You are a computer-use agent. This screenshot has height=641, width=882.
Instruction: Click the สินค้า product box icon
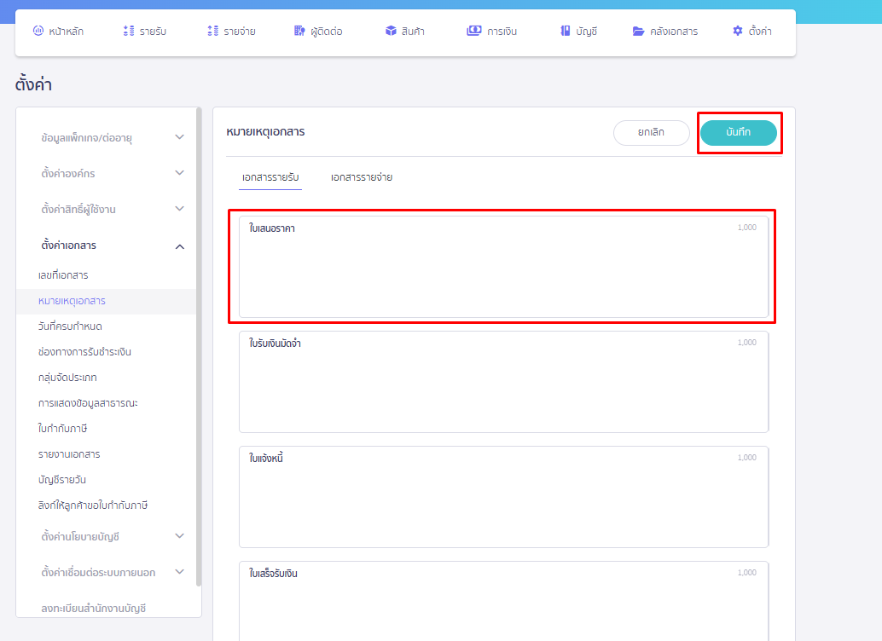click(391, 32)
